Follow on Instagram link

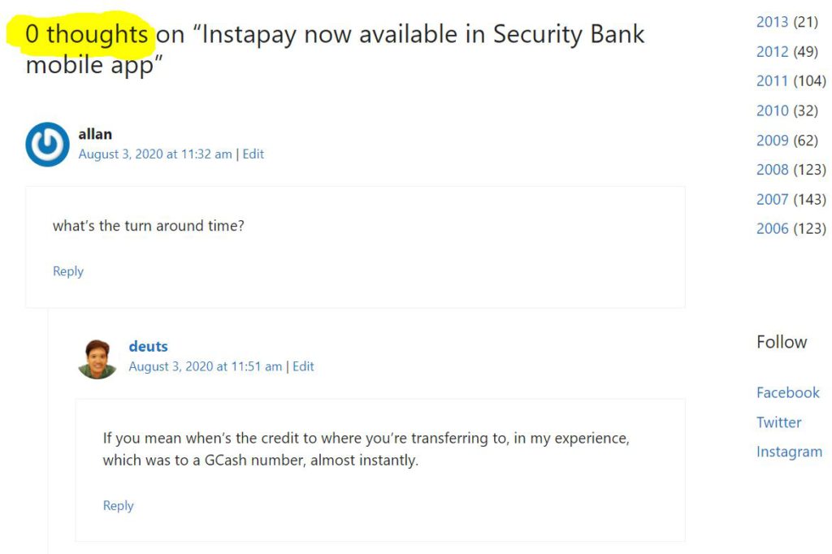tap(789, 452)
